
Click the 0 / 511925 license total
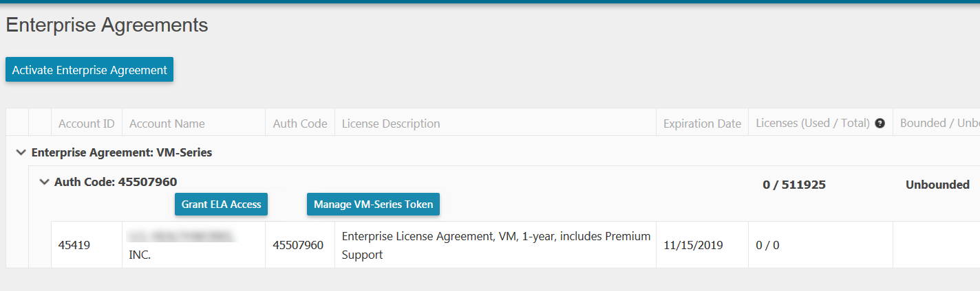point(794,185)
